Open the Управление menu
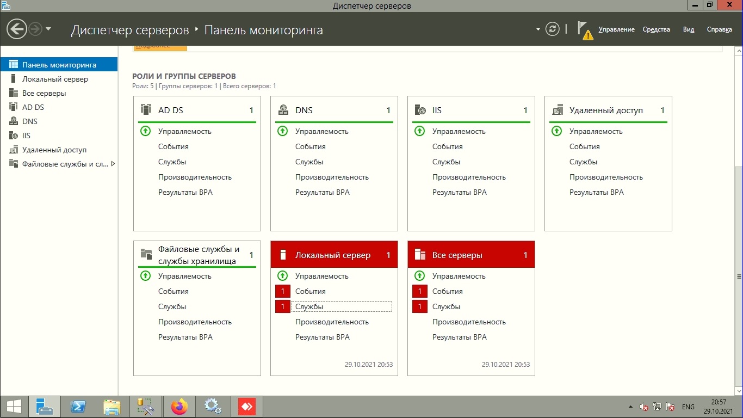743x418 pixels. (616, 29)
